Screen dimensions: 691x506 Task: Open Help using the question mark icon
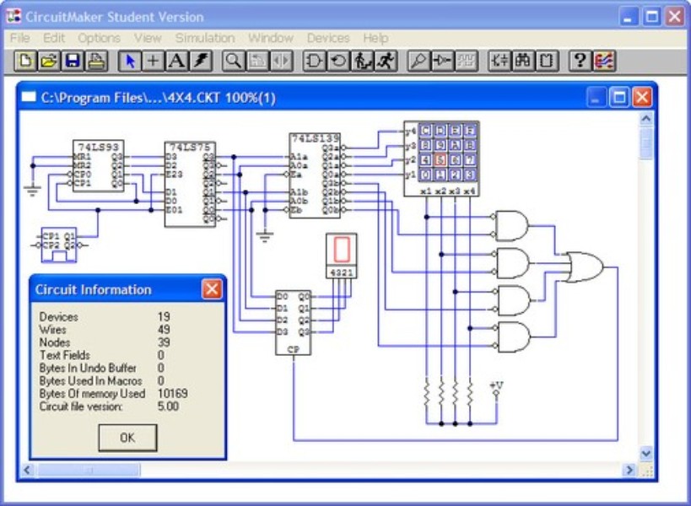579,59
